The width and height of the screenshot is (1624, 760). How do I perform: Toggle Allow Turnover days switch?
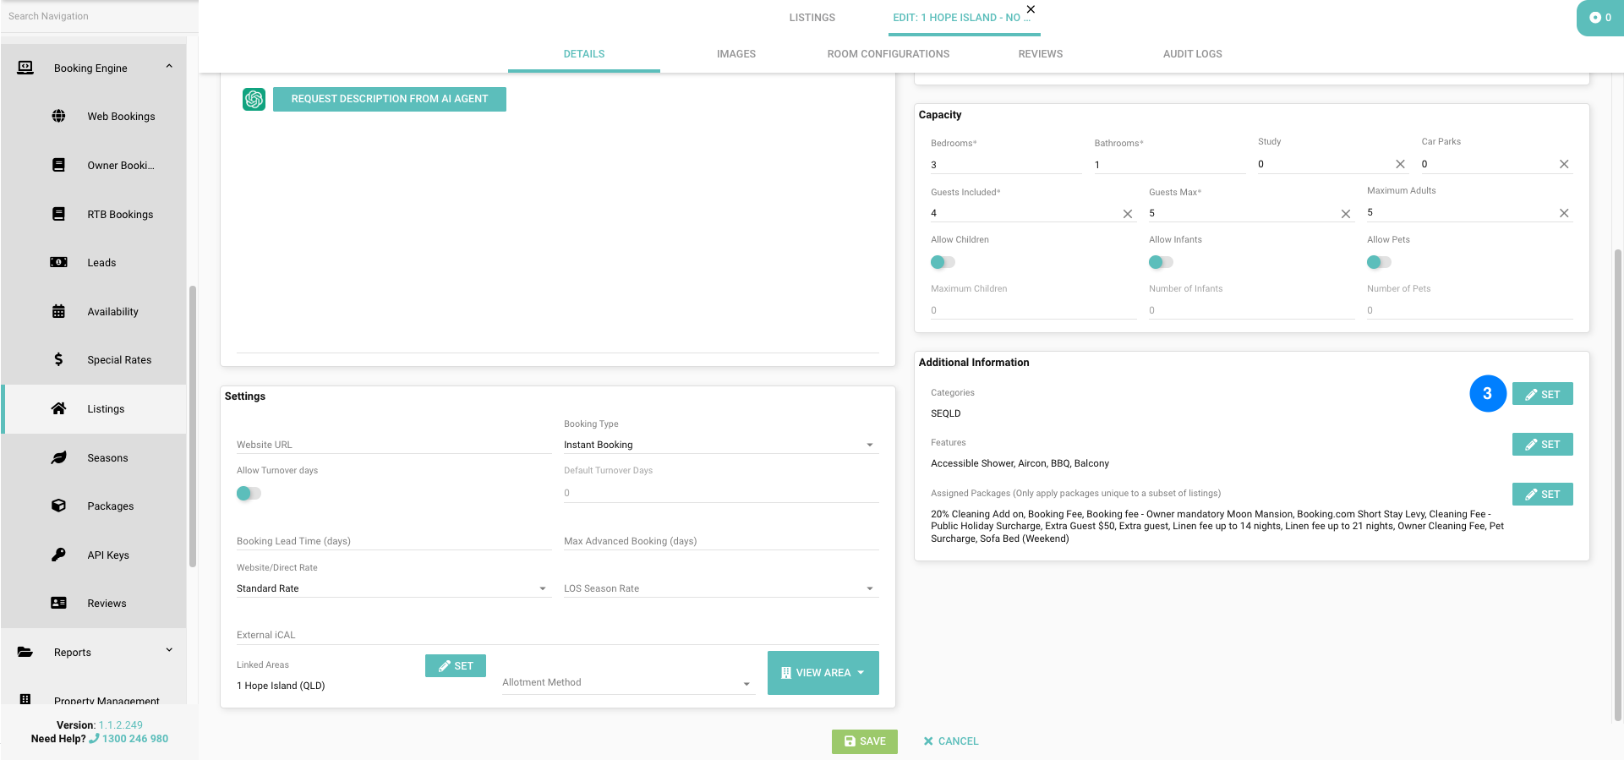pyautogui.click(x=249, y=493)
